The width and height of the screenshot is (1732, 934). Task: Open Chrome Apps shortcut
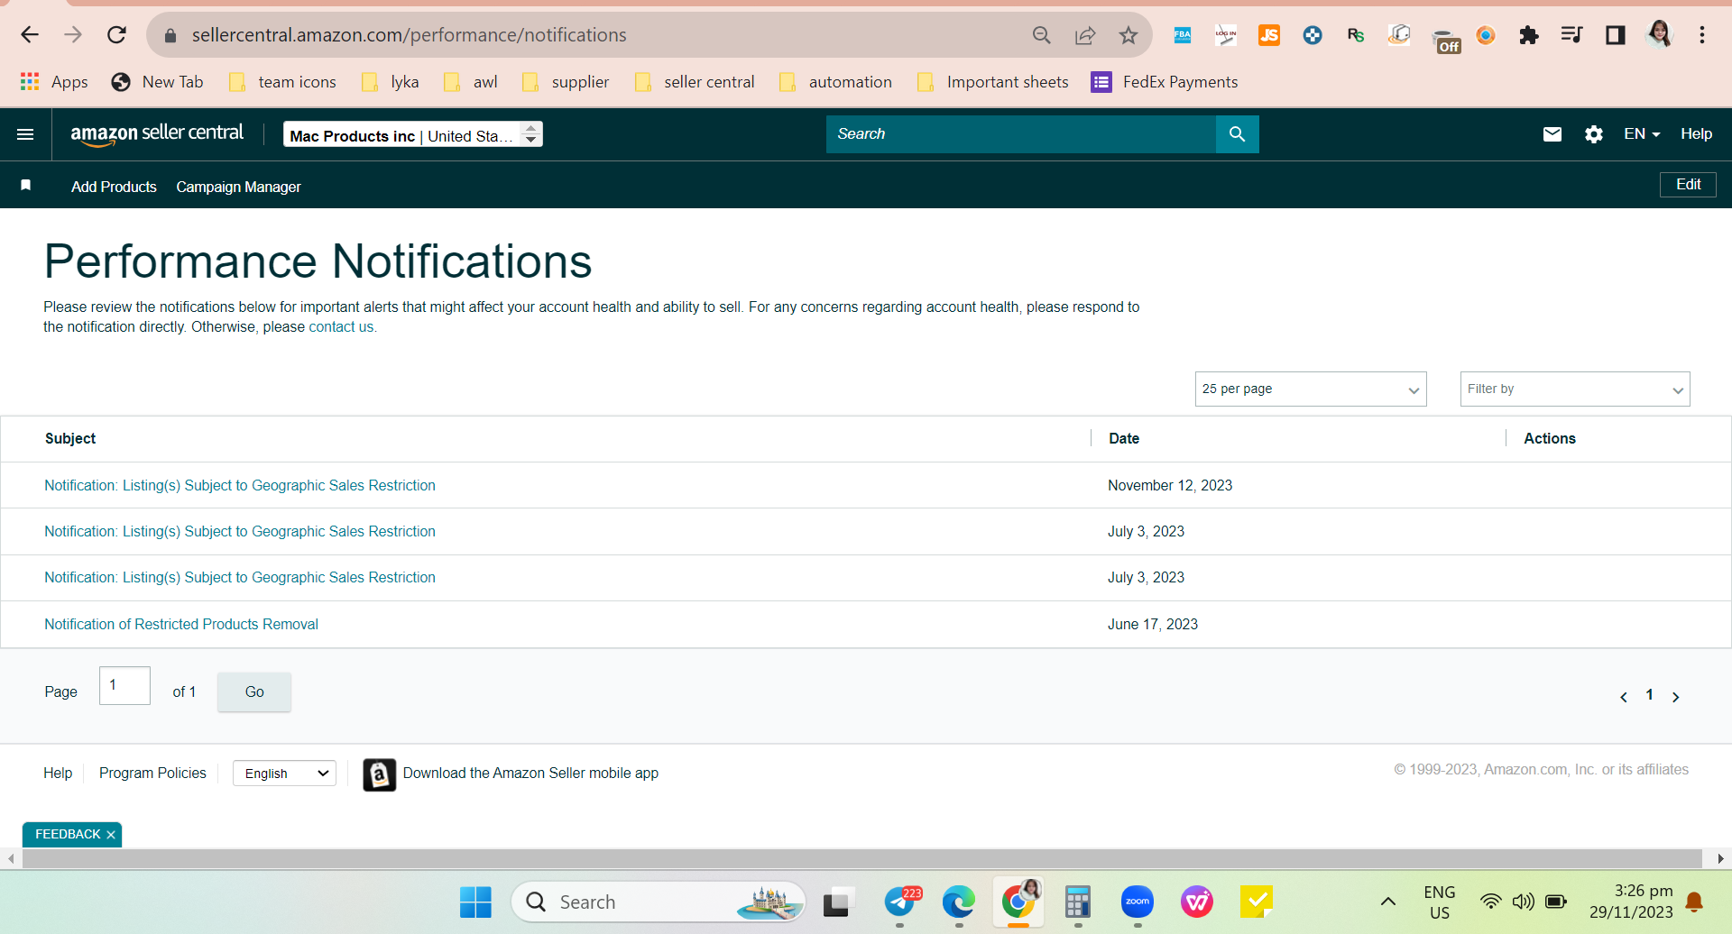(x=54, y=82)
